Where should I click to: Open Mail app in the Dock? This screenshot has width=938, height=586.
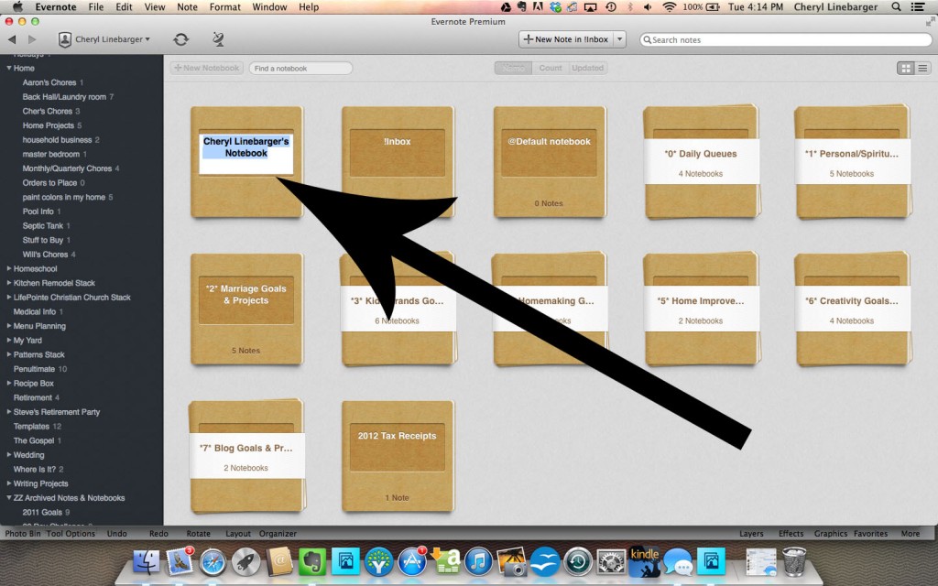pyautogui.click(x=180, y=562)
